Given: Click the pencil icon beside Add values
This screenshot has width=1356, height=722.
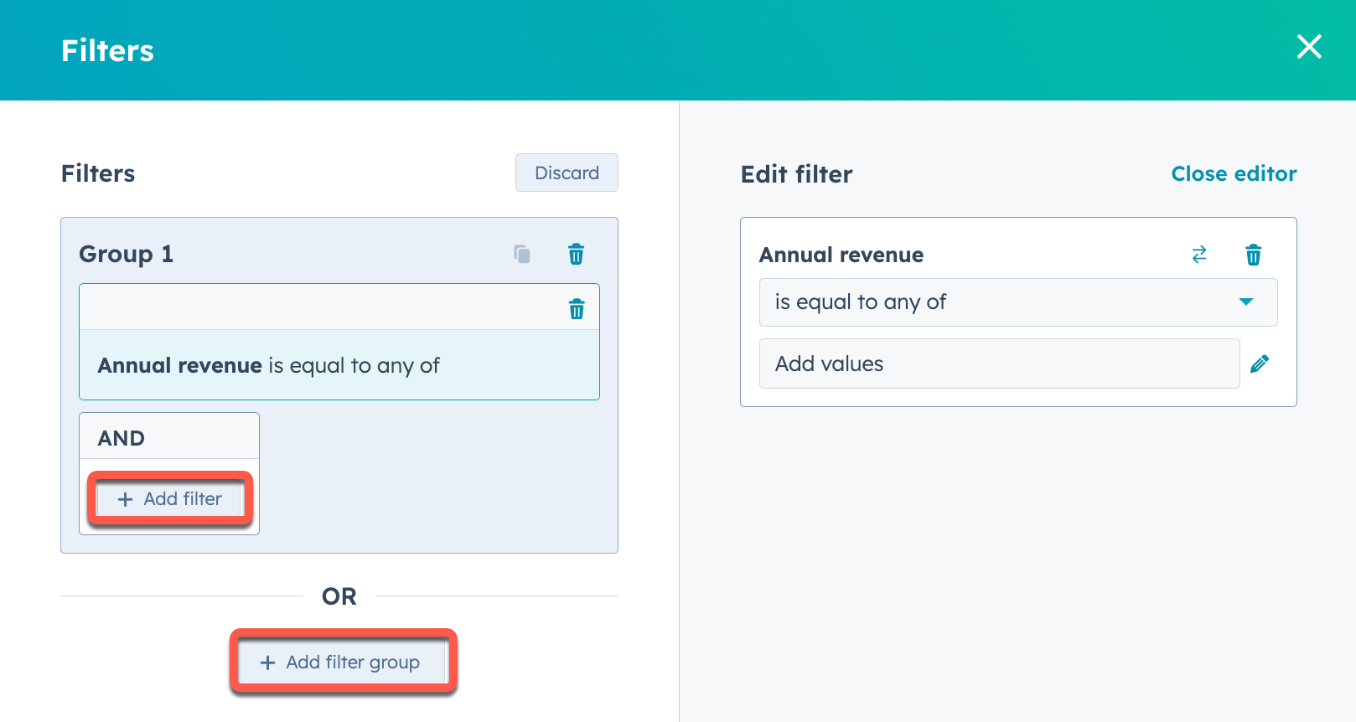Looking at the screenshot, I should pyautogui.click(x=1259, y=364).
